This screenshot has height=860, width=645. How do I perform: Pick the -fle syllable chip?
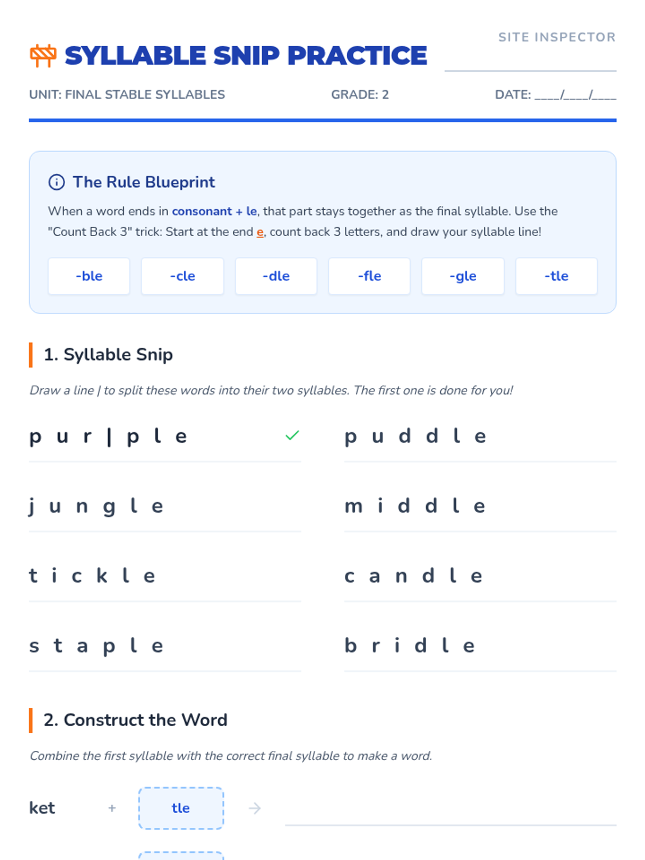tap(369, 276)
